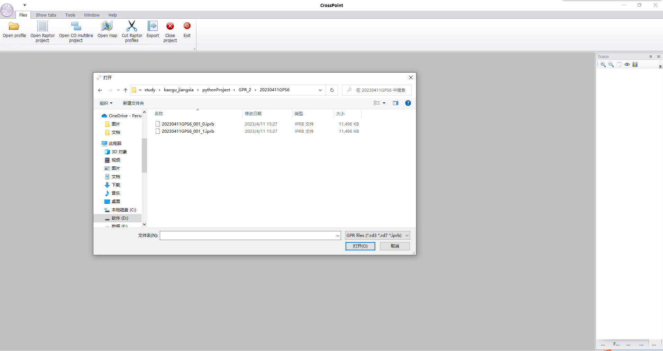Click the F... tab at Trace panel bottom

pyautogui.click(x=616, y=344)
